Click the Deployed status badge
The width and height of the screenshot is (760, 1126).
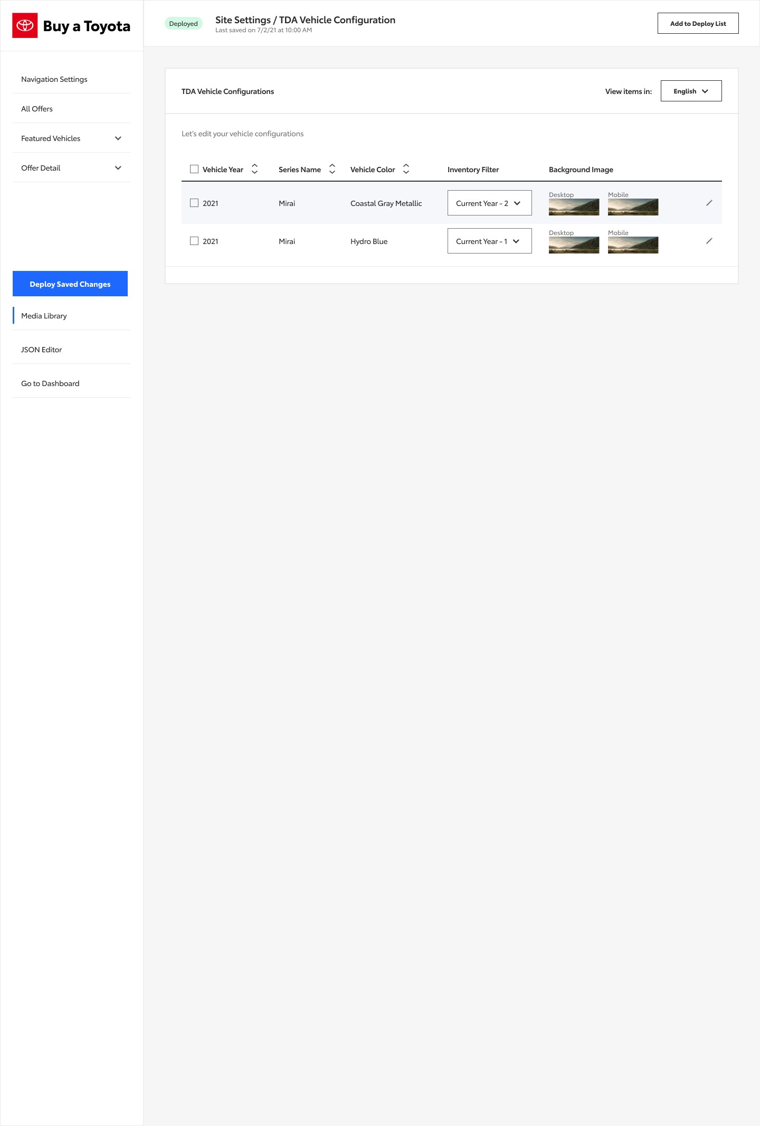click(183, 23)
